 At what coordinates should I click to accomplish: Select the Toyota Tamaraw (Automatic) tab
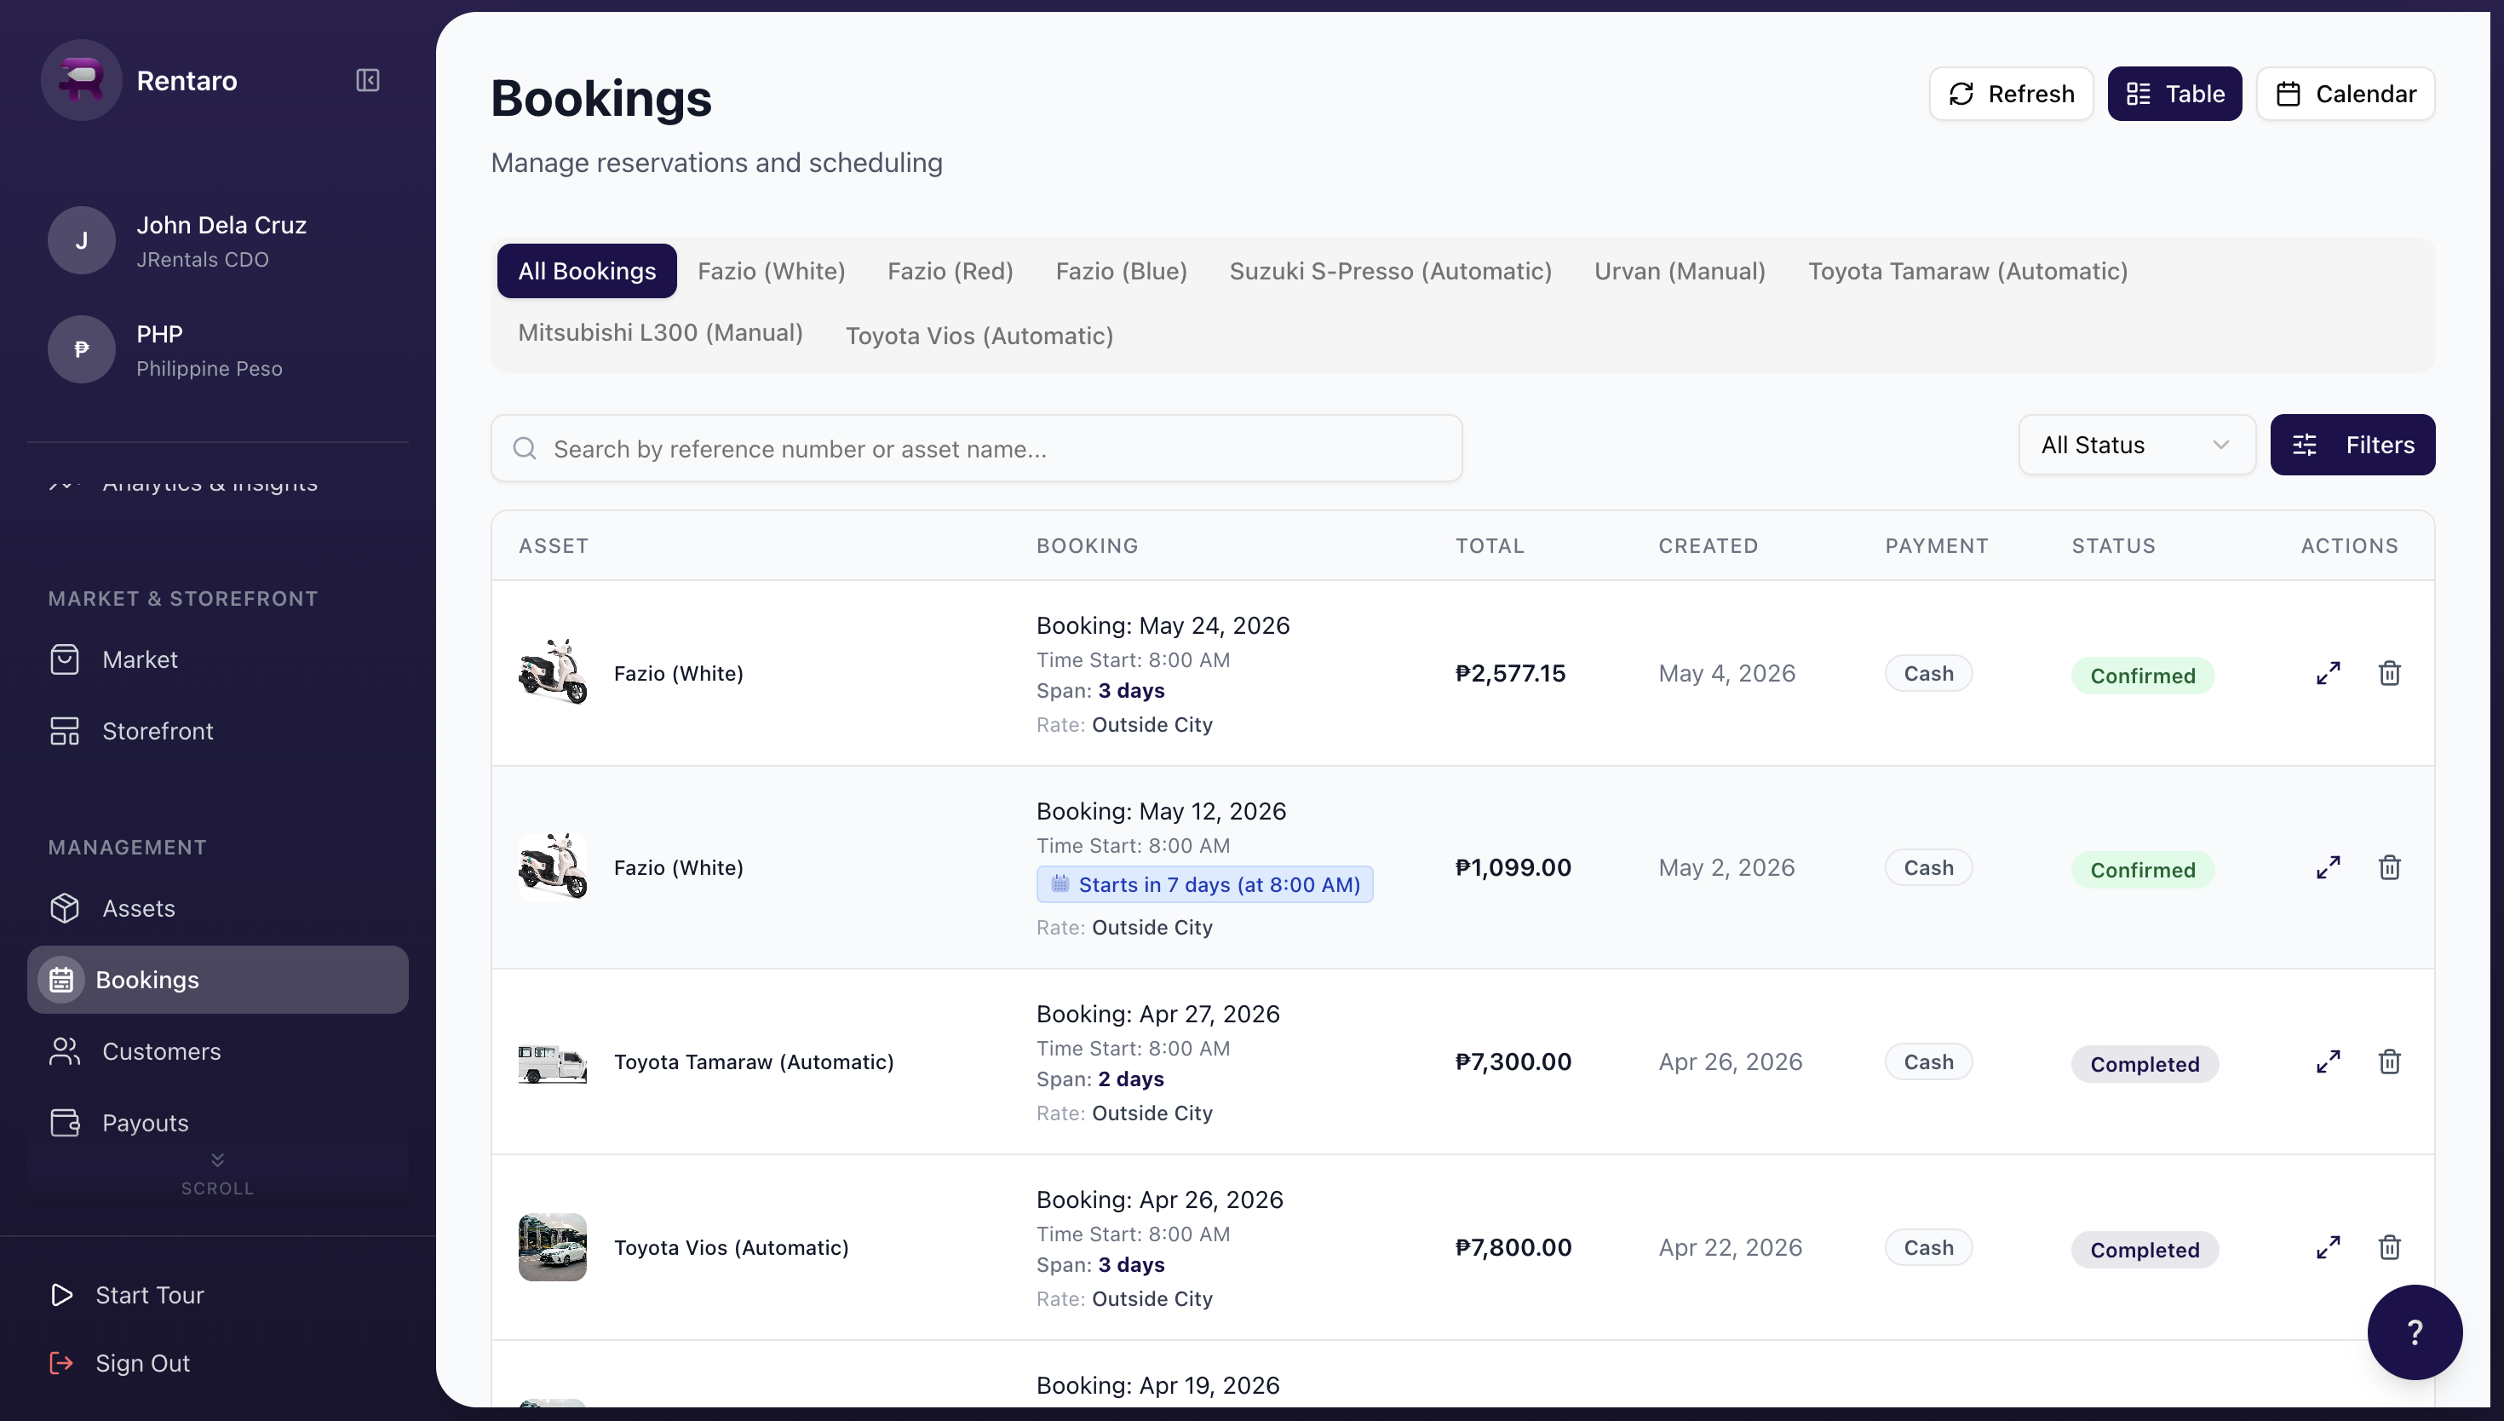(1968, 271)
